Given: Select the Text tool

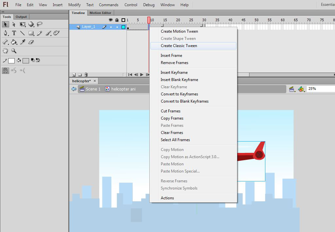Looking at the screenshot, I should tap(14, 33).
